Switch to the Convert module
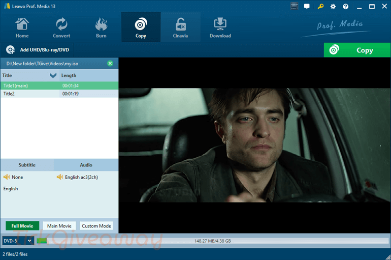This screenshot has width=391, height=260. pos(61,27)
